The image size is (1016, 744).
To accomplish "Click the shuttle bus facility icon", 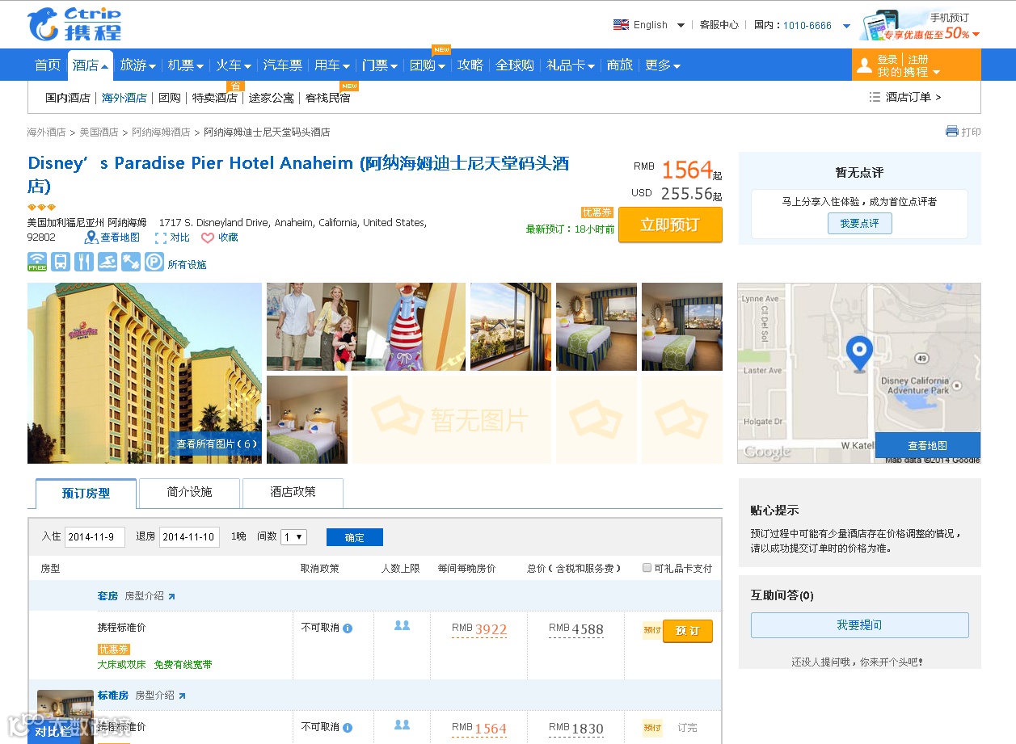I will pos(61,263).
